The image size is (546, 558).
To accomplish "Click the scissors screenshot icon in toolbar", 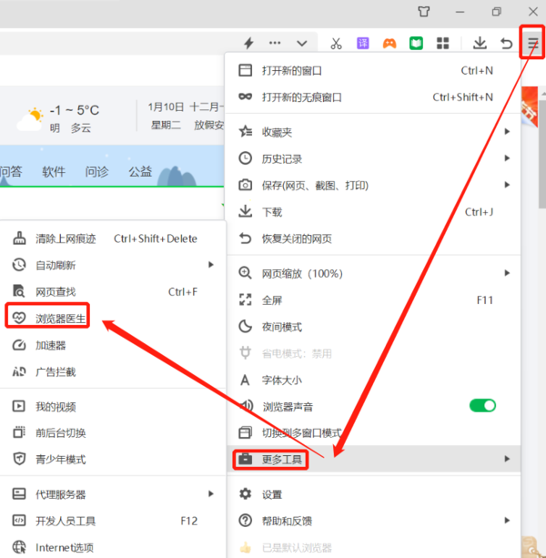I will [x=336, y=43].
